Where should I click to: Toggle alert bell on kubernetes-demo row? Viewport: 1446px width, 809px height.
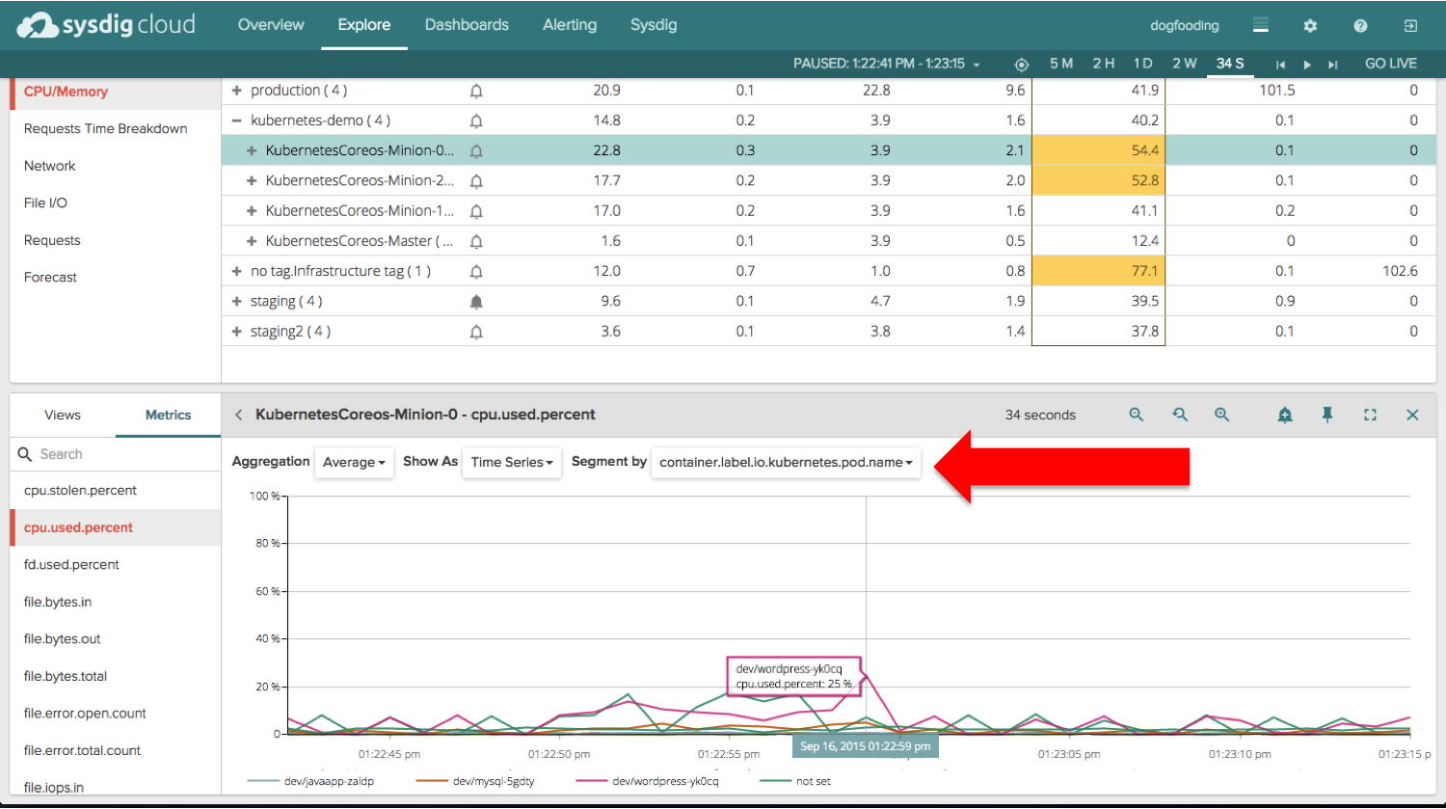(476, 121)
